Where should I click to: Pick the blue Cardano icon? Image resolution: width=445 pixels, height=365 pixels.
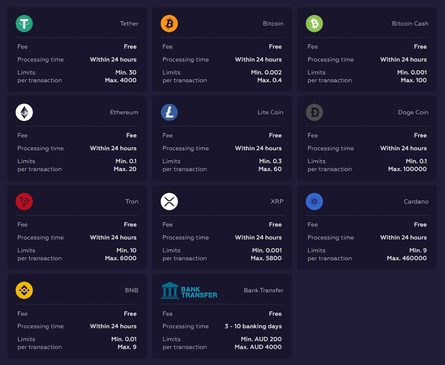click(x=314, y=202)
